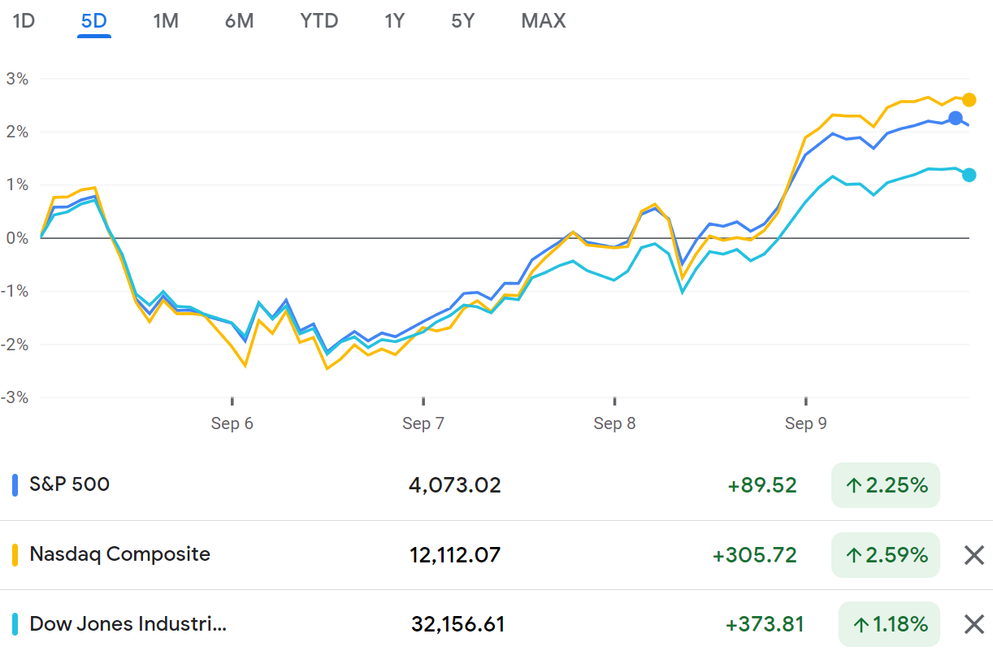
Task: Open the S&P 500 index
Action: pos(69,484)
